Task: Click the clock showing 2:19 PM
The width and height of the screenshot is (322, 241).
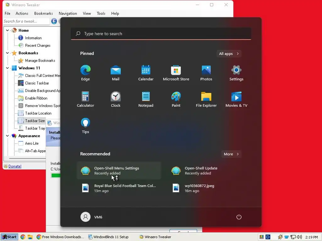Action: coord(311,237)
